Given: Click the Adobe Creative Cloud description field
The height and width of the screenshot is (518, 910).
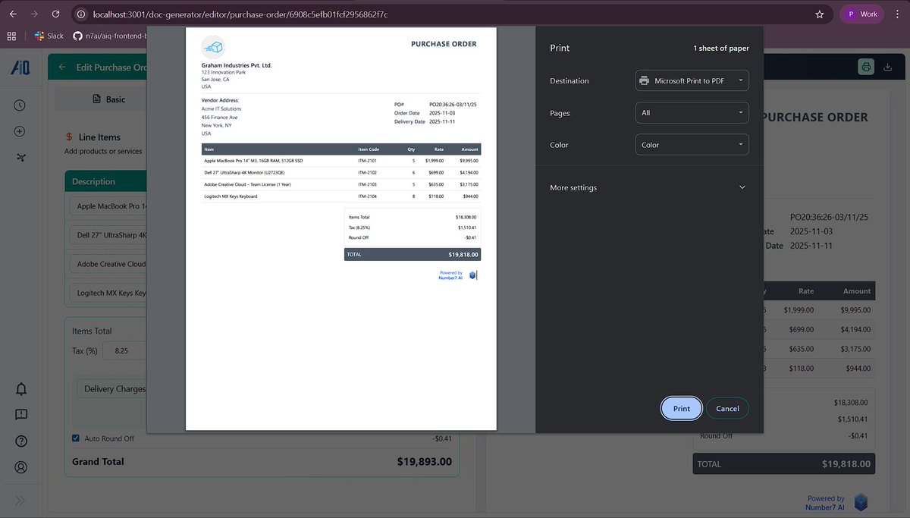Looking at the screenshot, I should (108, 264).
